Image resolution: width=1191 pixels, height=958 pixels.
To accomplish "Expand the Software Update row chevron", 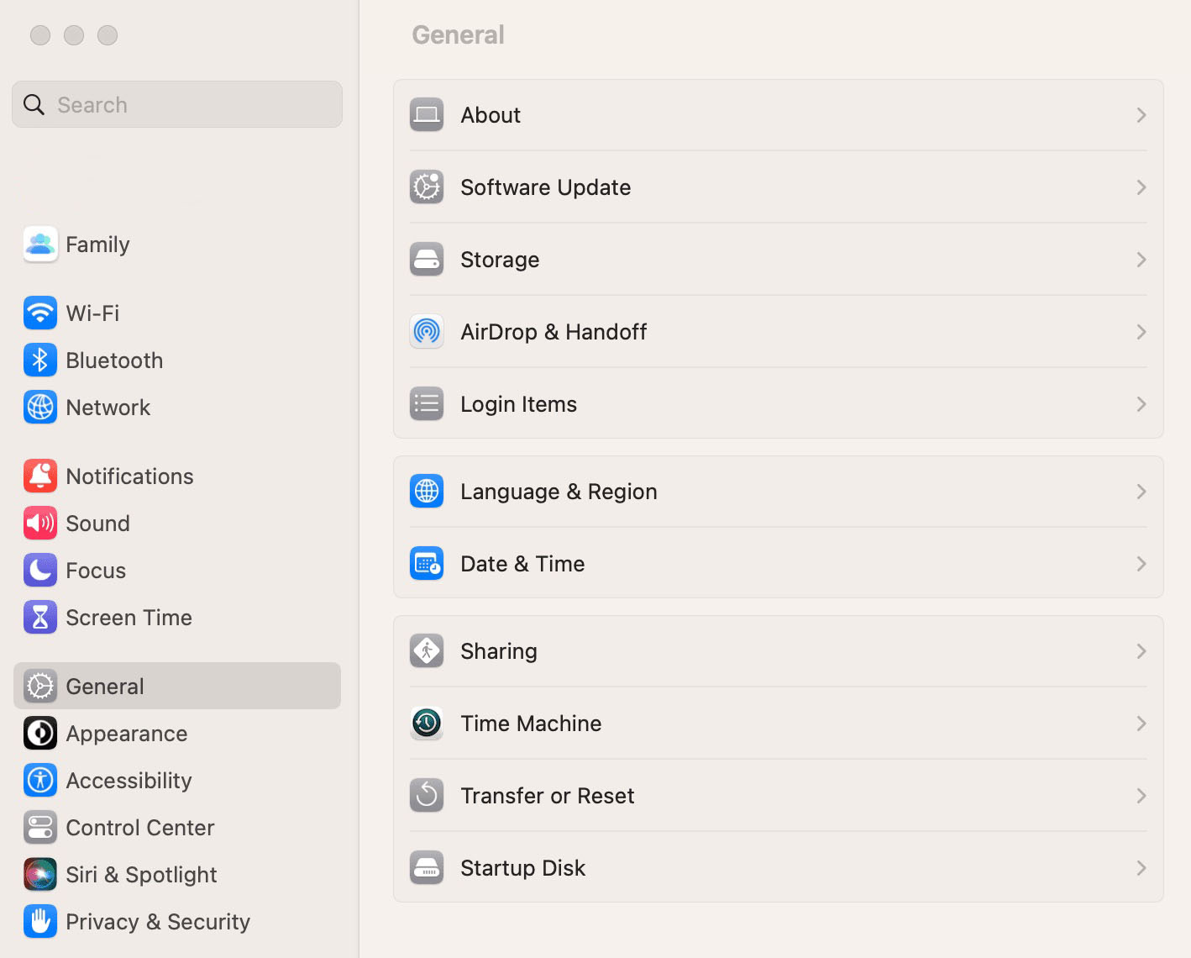I will tap(1141, 187).
